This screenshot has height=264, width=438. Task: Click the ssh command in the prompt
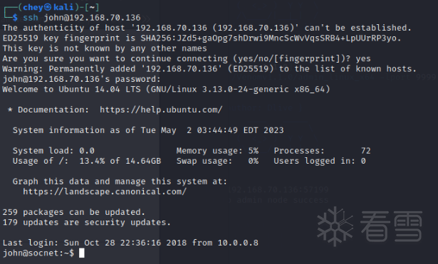coord(30,18)
